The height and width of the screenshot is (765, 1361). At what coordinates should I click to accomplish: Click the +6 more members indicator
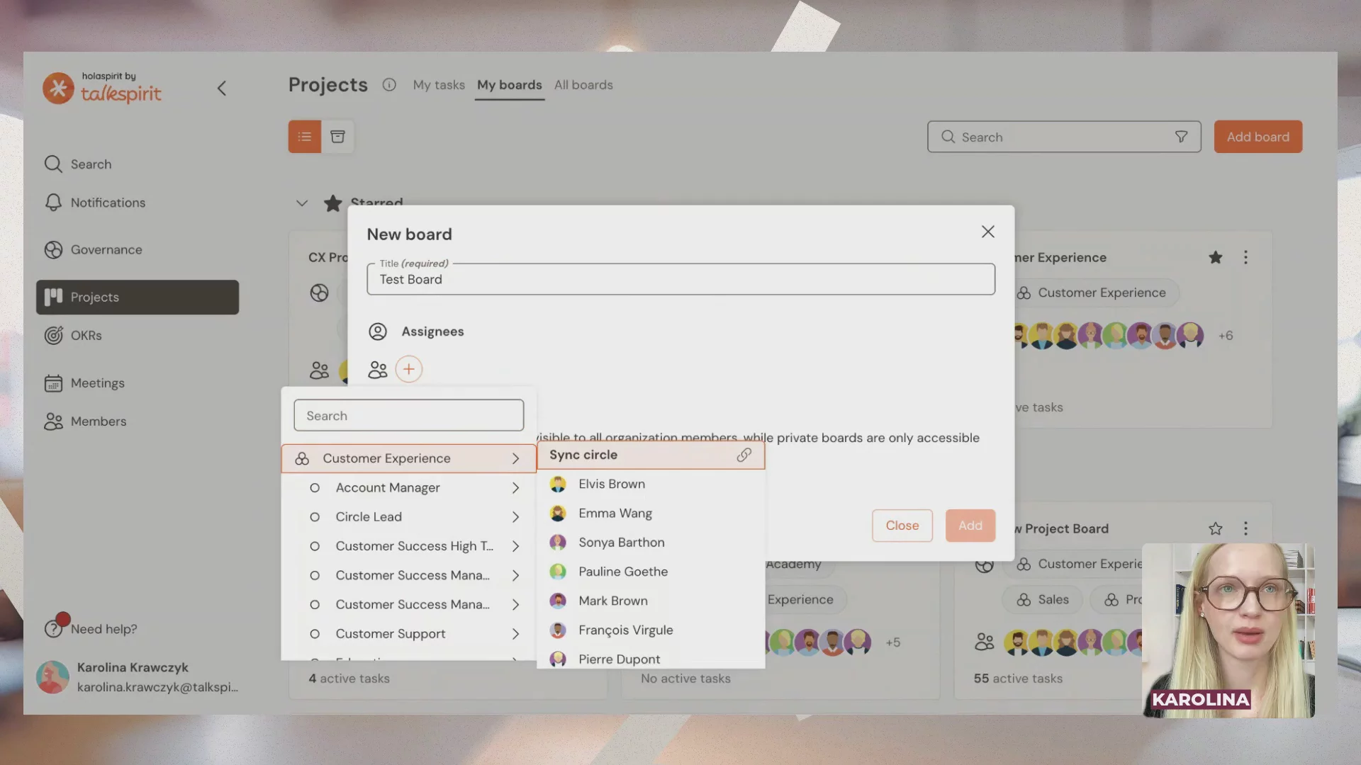coord(1226,336)
